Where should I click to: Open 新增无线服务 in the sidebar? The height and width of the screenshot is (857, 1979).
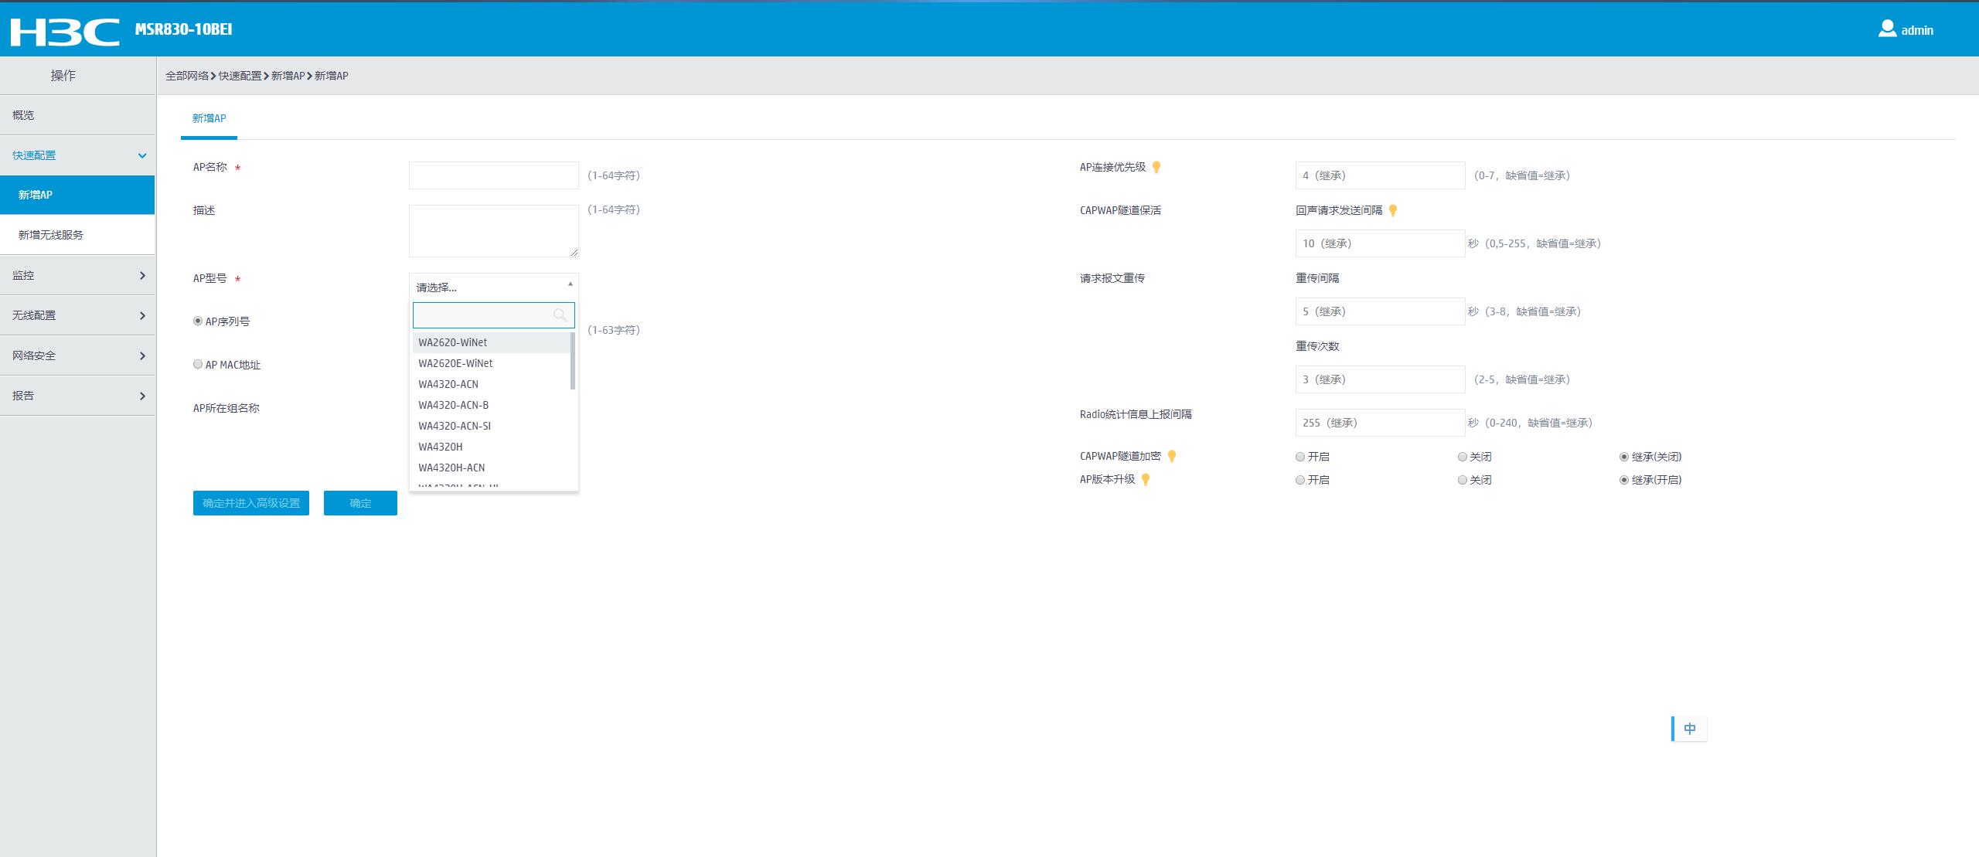click(51, 235)
